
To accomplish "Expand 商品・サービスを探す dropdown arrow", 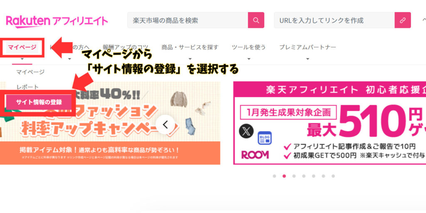I will (x=190, y=59).
